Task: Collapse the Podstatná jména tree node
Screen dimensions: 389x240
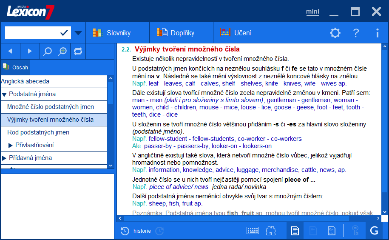Action: [4, 94]
